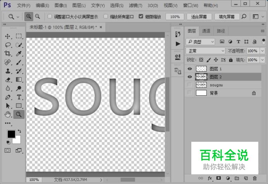Select the Zoom tool in toolbox
This screenshot has height=184, width=268.
tap(19, 114)
